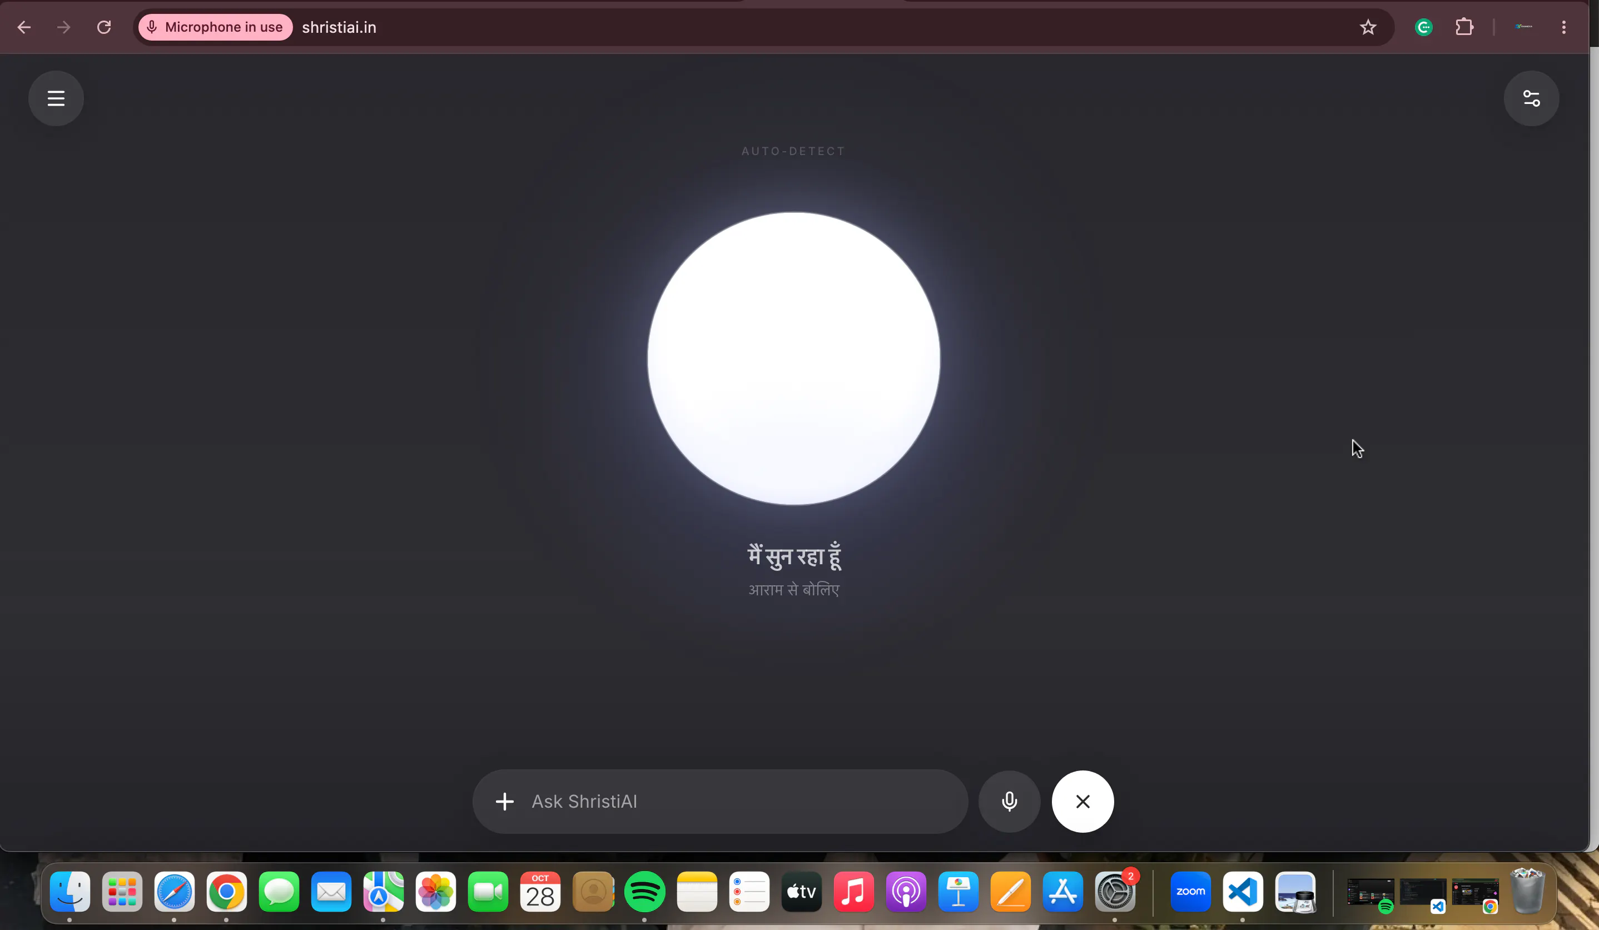1599x930 pixels.
Task: Open Apple TV from the dock
Action: click(801, 891)
